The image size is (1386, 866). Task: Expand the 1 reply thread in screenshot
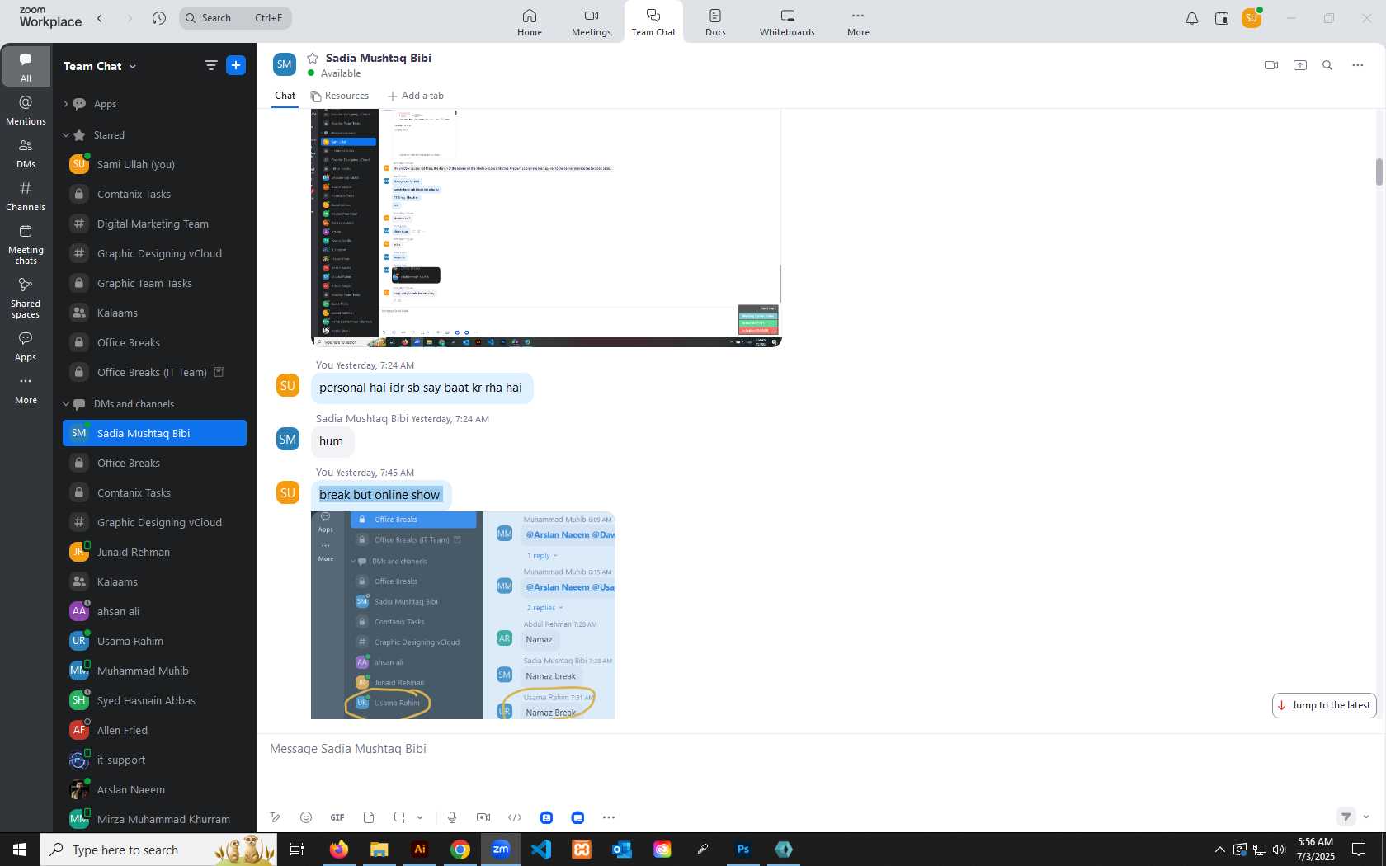pyautogui.click(x=542, y=556)
